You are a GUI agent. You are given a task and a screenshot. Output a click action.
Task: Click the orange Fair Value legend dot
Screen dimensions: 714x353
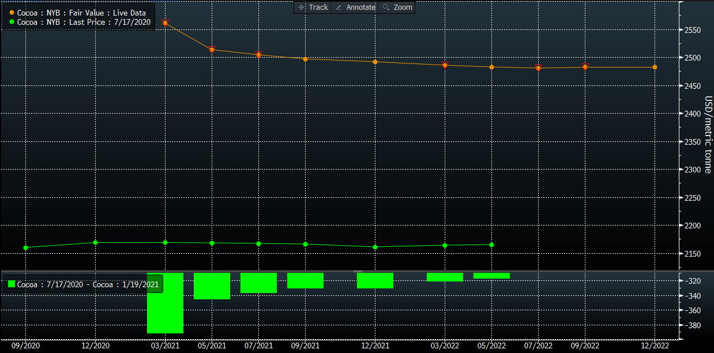12,13
